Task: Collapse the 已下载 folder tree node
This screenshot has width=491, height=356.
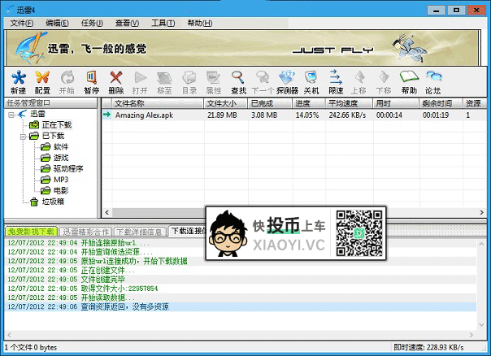Action: [x=23, y=137]
